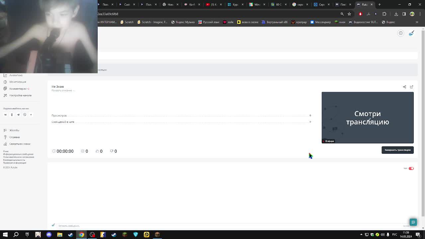The image size is (425, 239).
Task: Open Настройка канала in the sidebar
Action: [17, 95]
